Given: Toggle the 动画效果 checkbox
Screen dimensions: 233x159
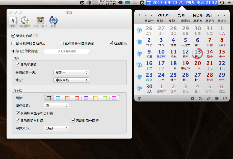Looking at the screenshot, I should (111, 43).
